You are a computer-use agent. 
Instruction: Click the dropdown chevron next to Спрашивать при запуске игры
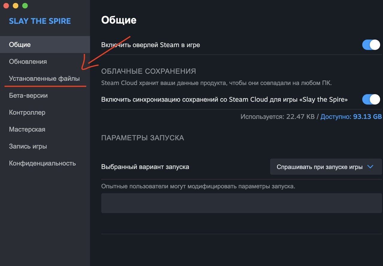370,167
